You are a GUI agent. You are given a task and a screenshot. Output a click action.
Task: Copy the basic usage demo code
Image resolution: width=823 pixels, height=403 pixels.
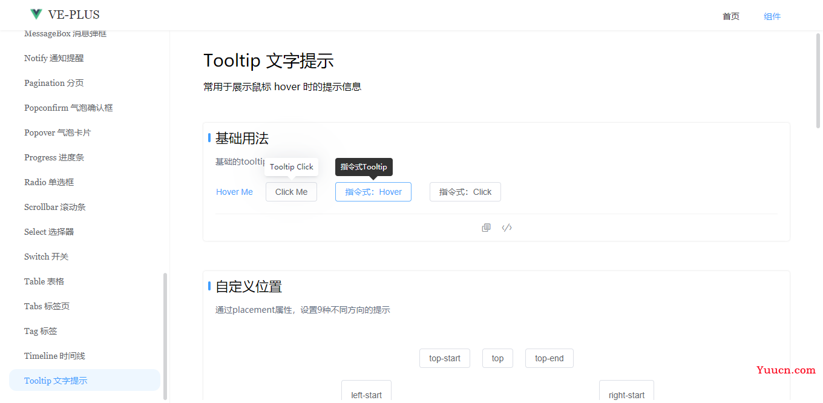pos(486,228)
